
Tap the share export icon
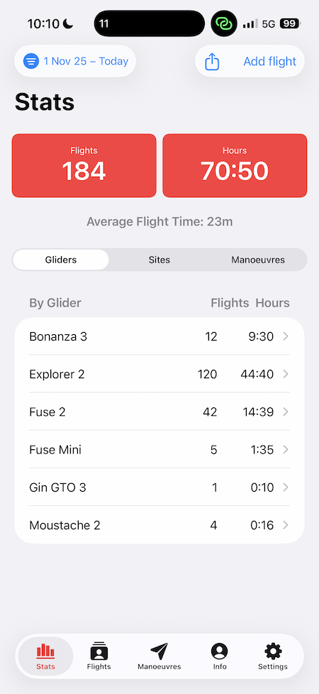click(213, 61)
